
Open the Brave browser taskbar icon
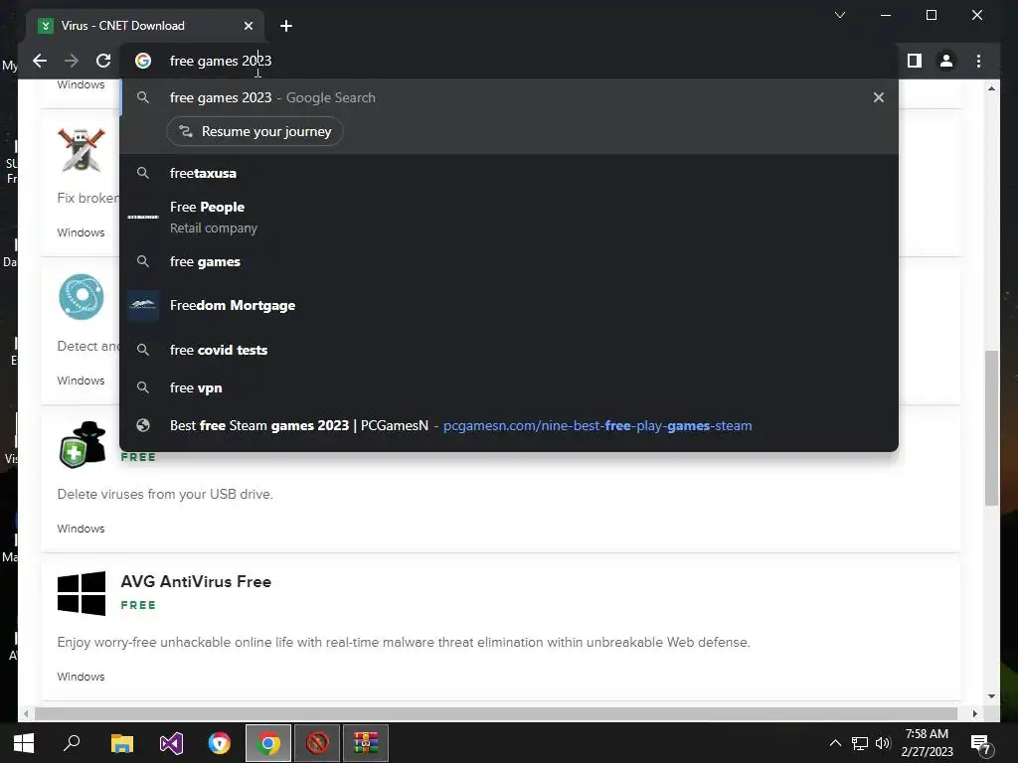[x=220, y=743]
